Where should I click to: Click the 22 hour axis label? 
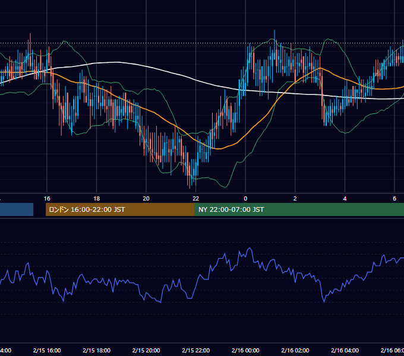[x=196, y=199]
